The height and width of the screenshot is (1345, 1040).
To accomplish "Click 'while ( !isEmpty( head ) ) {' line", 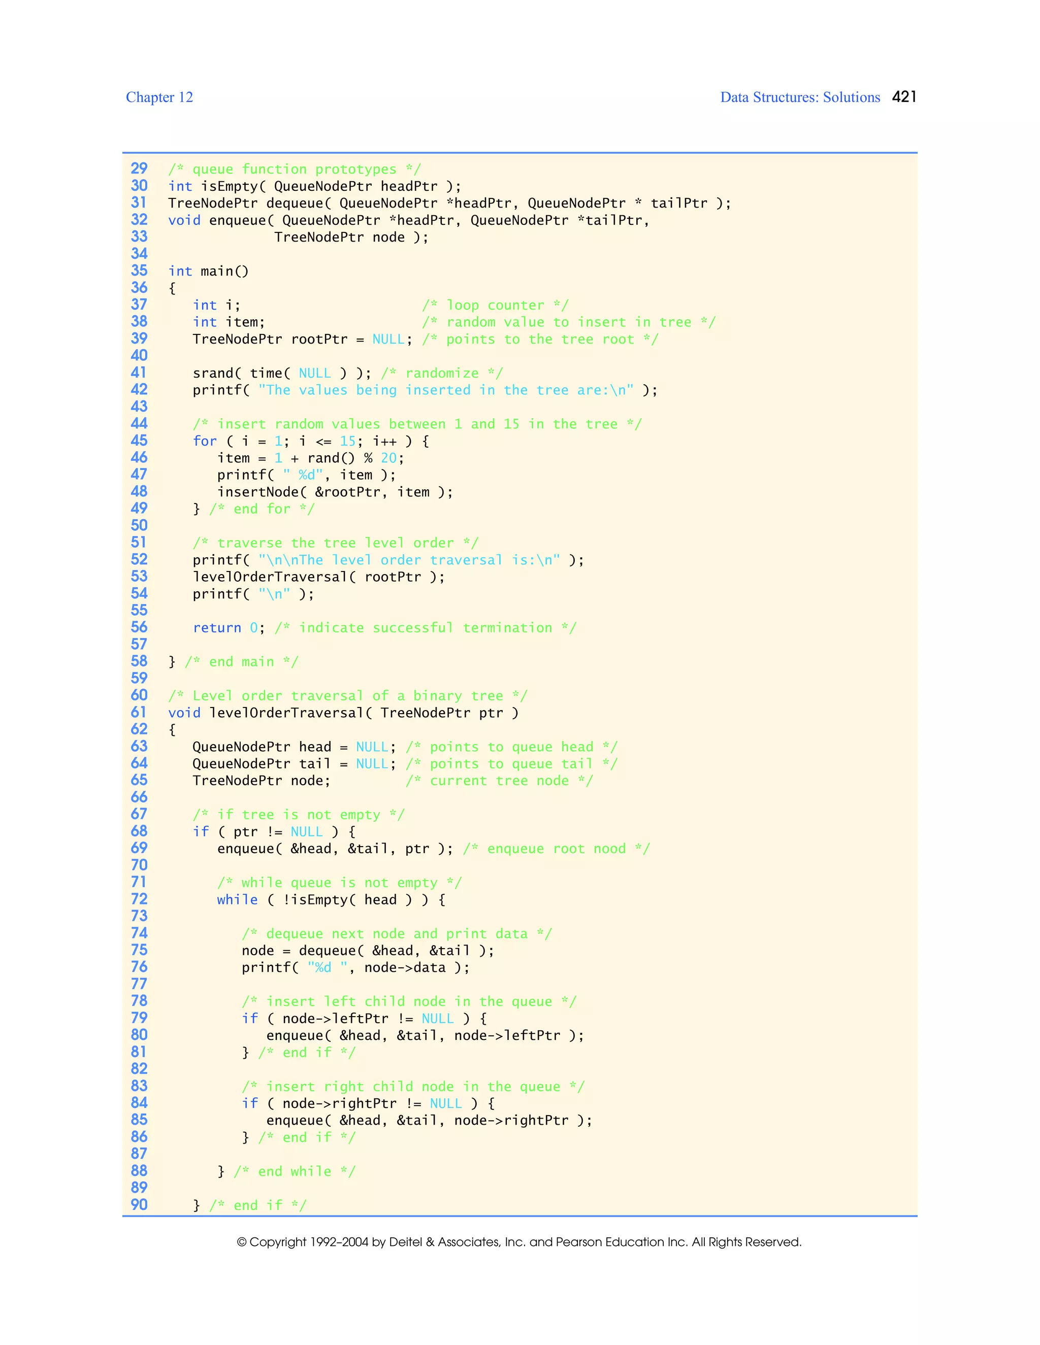I will (x=331, y=900).
